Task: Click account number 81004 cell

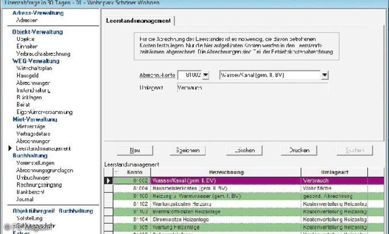Action: [x=132, y=188]
